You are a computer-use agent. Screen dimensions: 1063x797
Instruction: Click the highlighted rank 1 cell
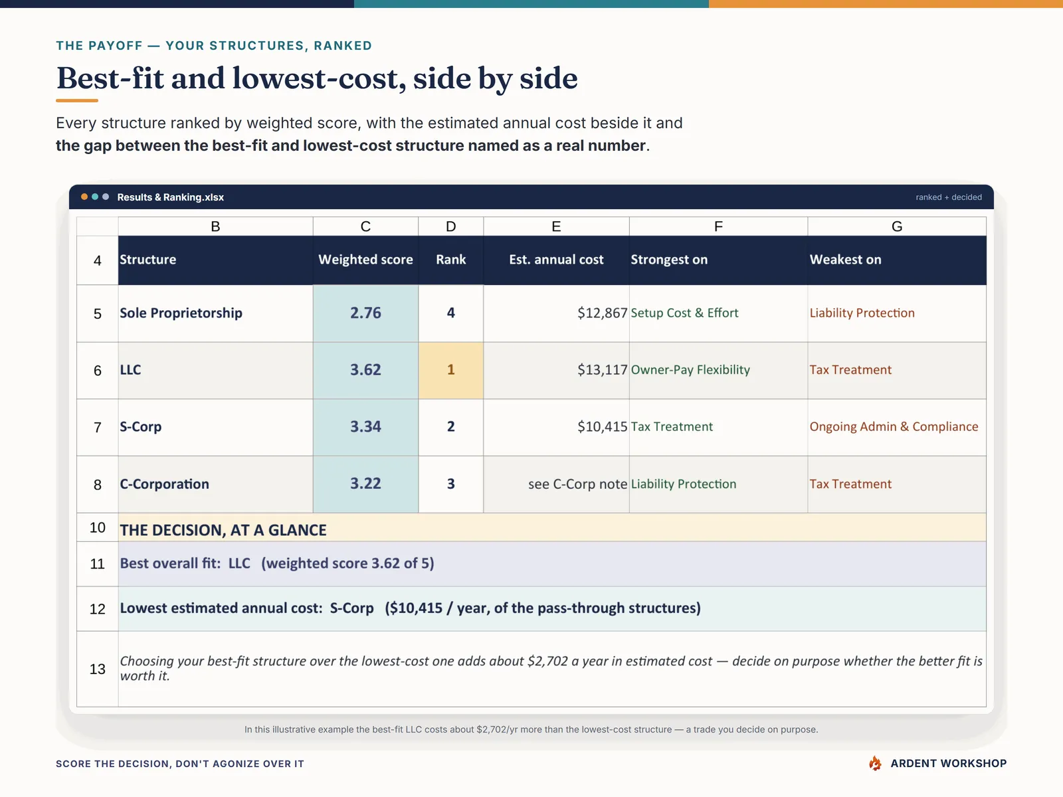pyautogui.click(x=451, y=371)
